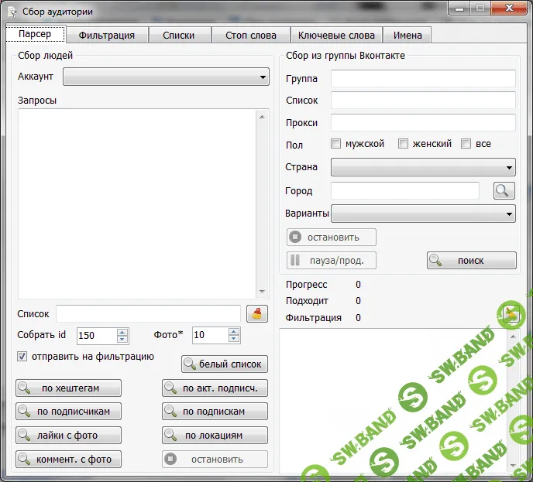
Task: Click the по подписчикам search button
Action: click(68, 412)
